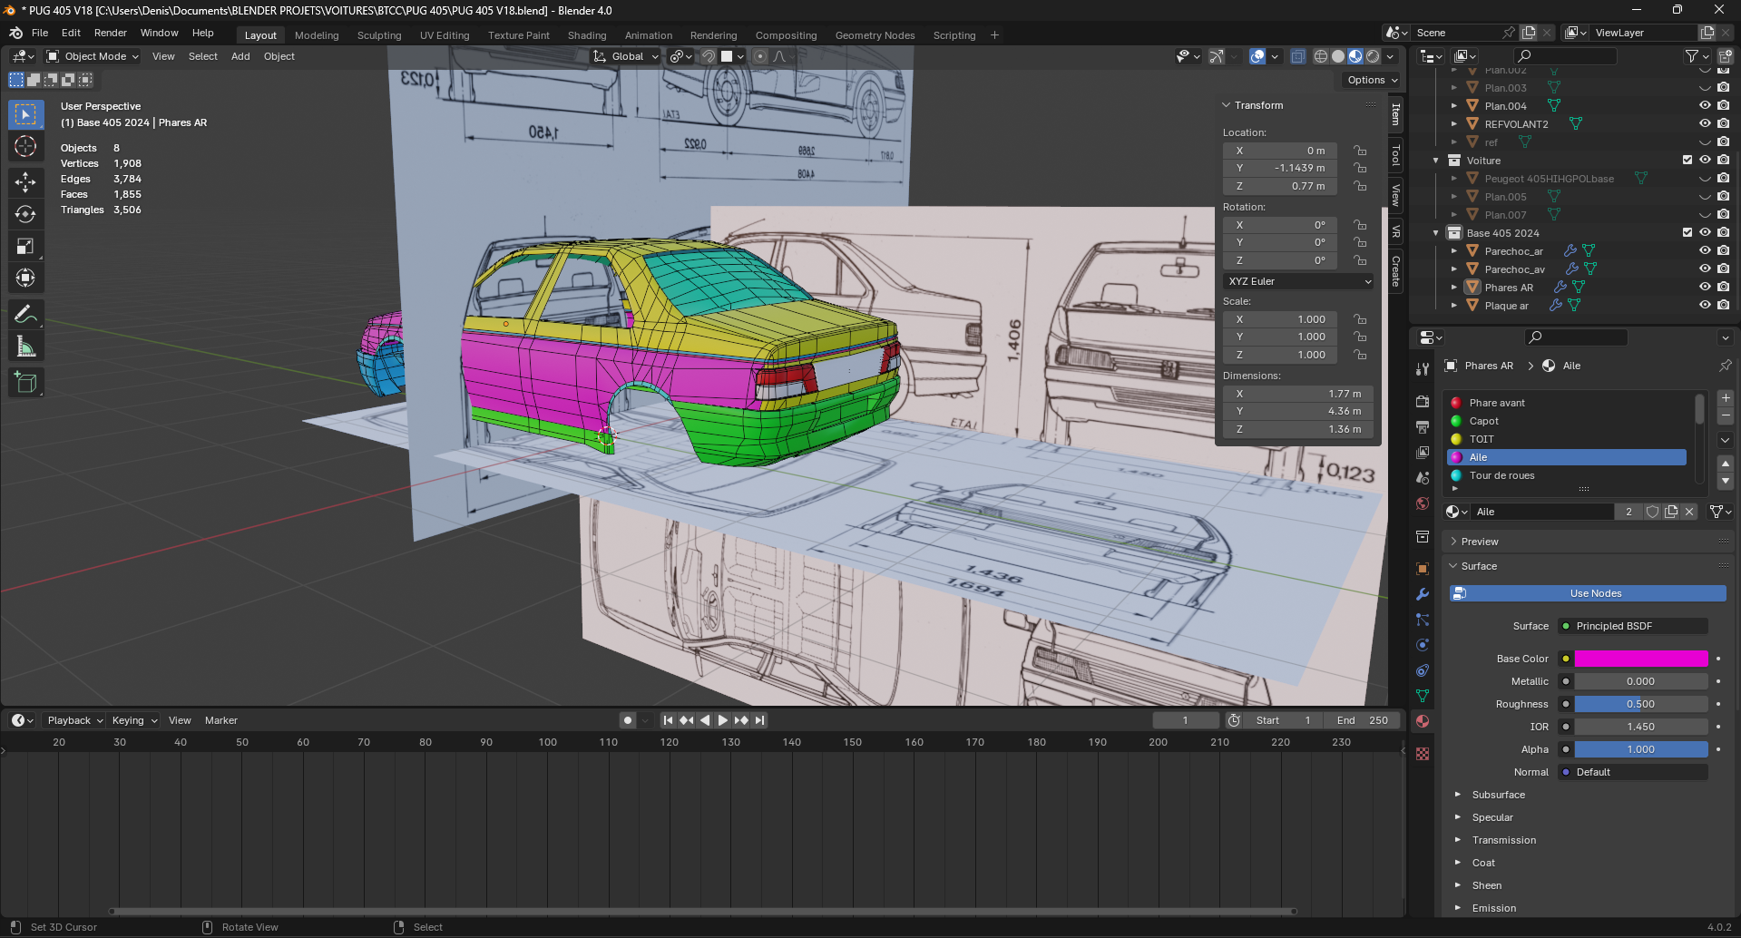Jump to the timeline start frame

668,720
